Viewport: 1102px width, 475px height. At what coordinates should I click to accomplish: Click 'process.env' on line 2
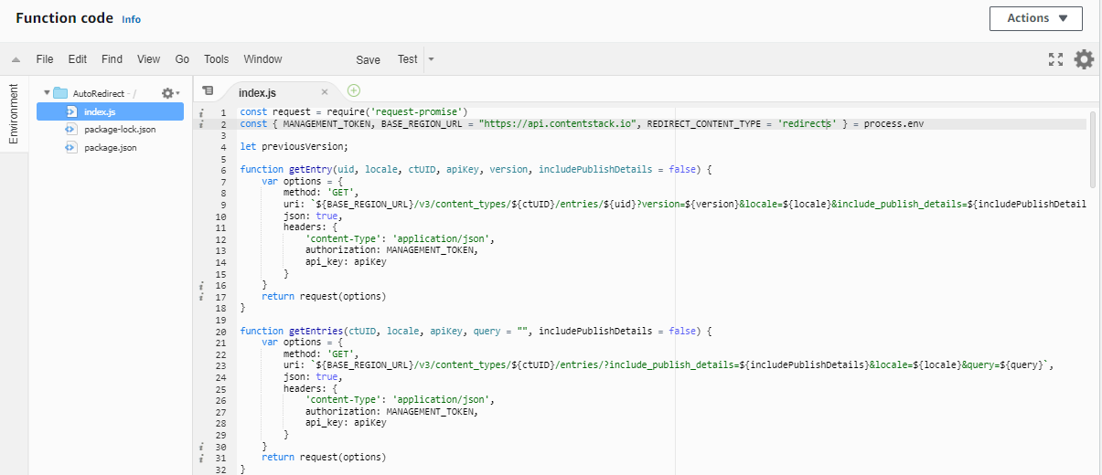[x=893, y=123]
